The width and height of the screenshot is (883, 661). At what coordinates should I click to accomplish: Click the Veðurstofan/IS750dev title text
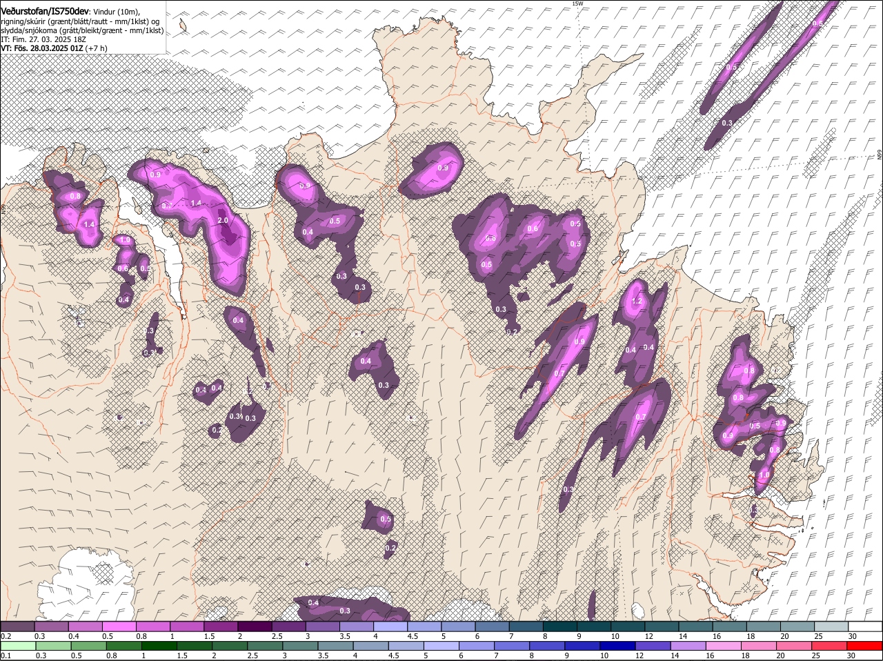44,11
